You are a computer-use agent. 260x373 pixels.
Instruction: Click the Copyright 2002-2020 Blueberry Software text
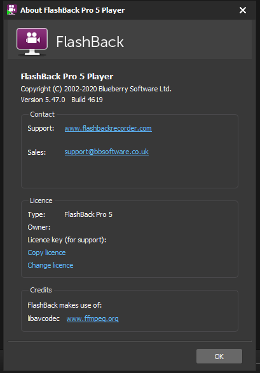[x=96, y=89]
